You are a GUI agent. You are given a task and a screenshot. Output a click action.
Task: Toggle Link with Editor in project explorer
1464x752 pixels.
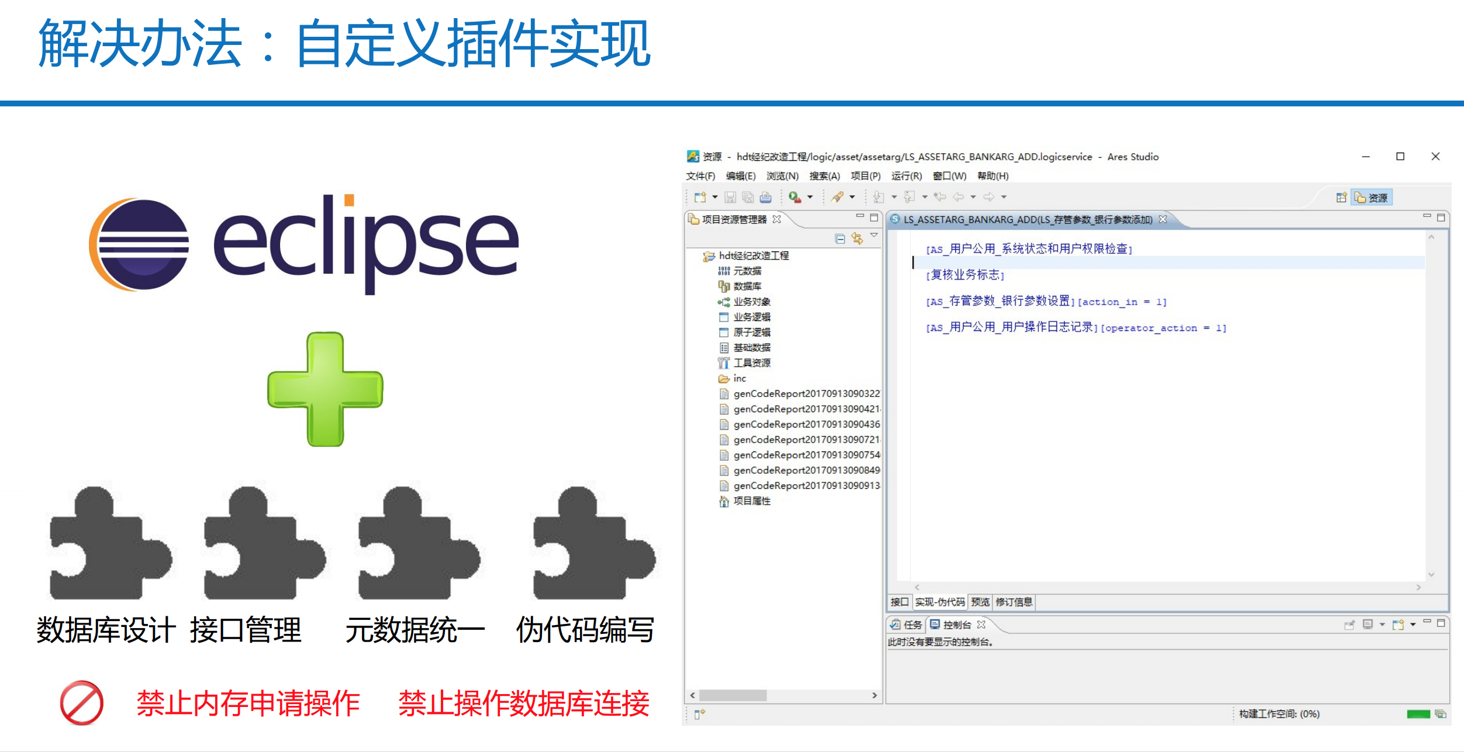point(857,239)
